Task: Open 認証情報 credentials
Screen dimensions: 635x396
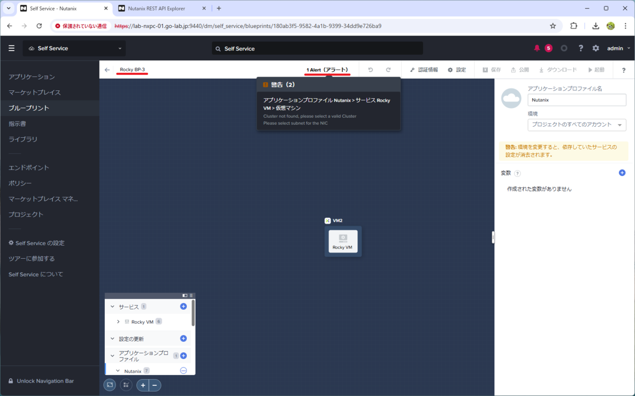Action: coord(424,70)
